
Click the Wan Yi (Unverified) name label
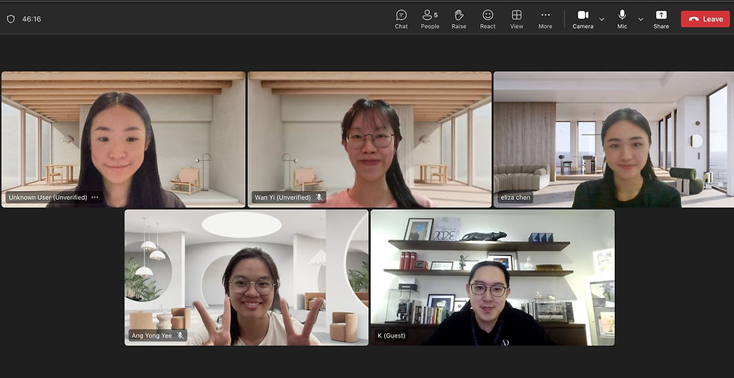[283, 198]
